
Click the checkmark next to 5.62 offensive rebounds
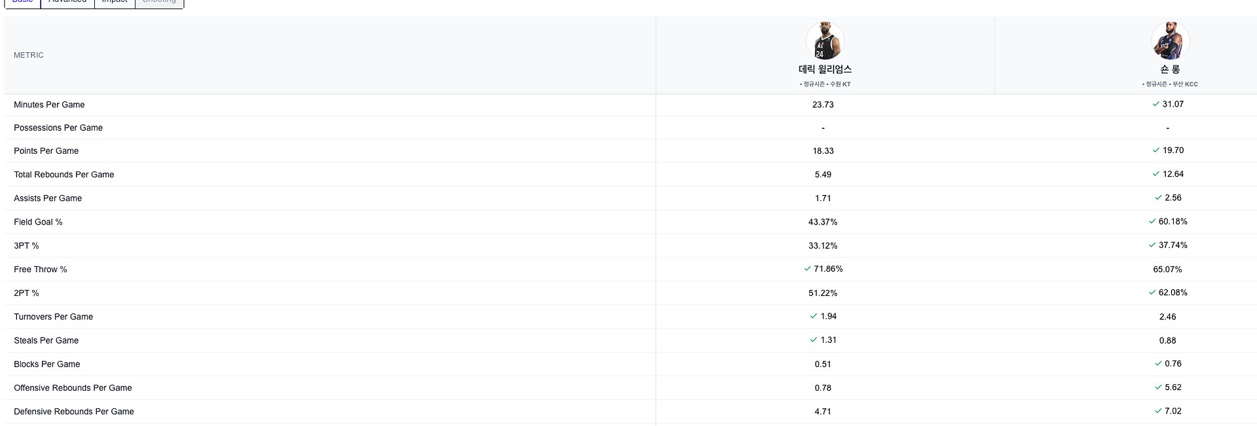pos(1158,387)
